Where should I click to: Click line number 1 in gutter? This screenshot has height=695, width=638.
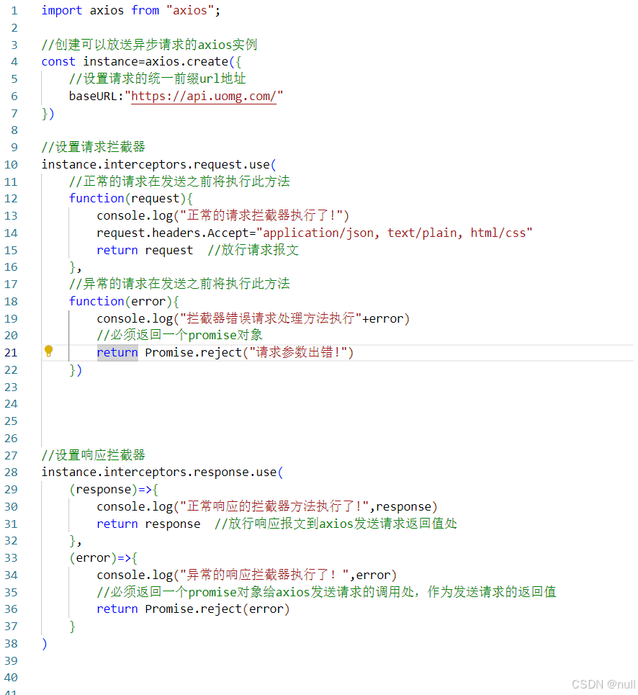pyautogui.click(x=14, y=11)
